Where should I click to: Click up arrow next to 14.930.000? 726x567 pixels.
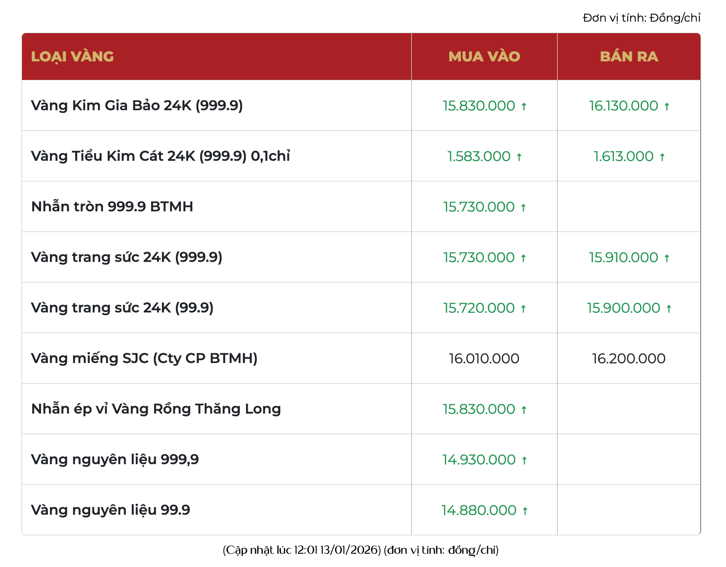(524, 460)
